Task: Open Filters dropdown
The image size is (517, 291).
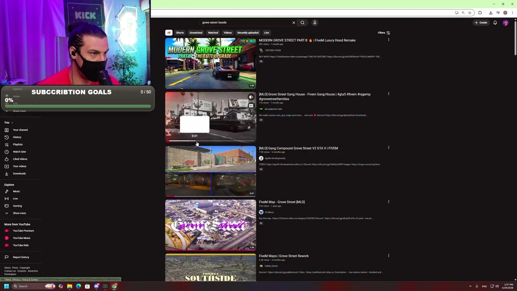Action: click(x=384, y=33)
